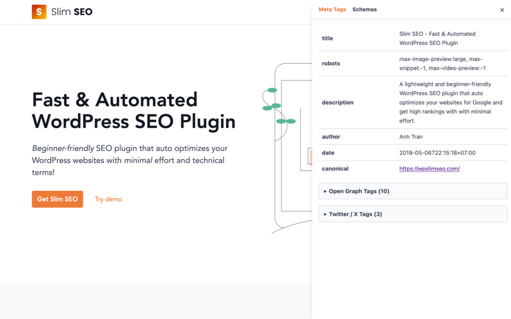The width and height of the screenshot is (511, 319).
Task: Click the heading "Fast & Automated WordPress SEO Plugin"
Action: (x=134, y=111)
